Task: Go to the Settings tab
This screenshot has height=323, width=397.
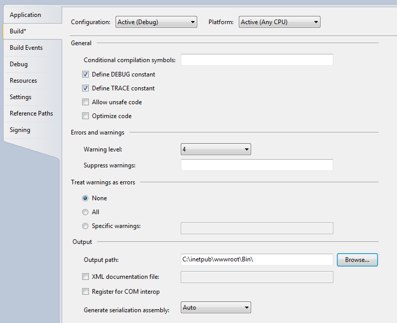Action: [21, 97]
